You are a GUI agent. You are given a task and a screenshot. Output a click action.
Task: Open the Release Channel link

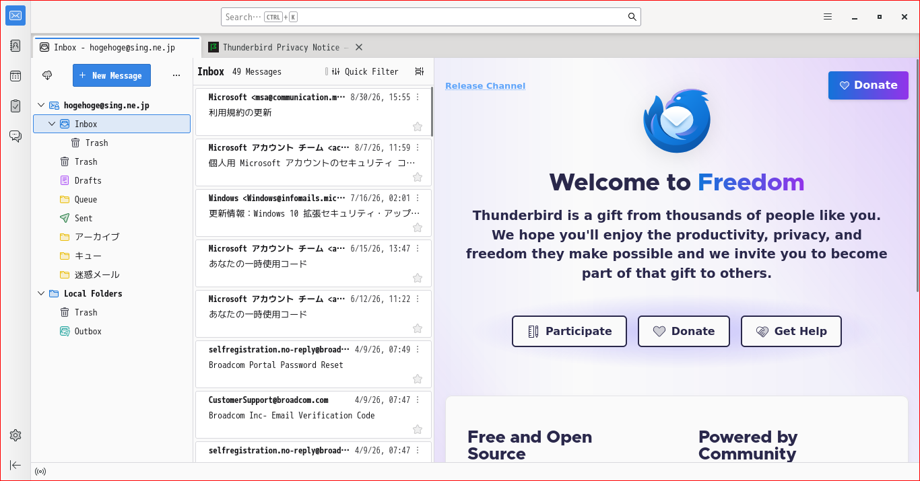[x=485, y=85]
